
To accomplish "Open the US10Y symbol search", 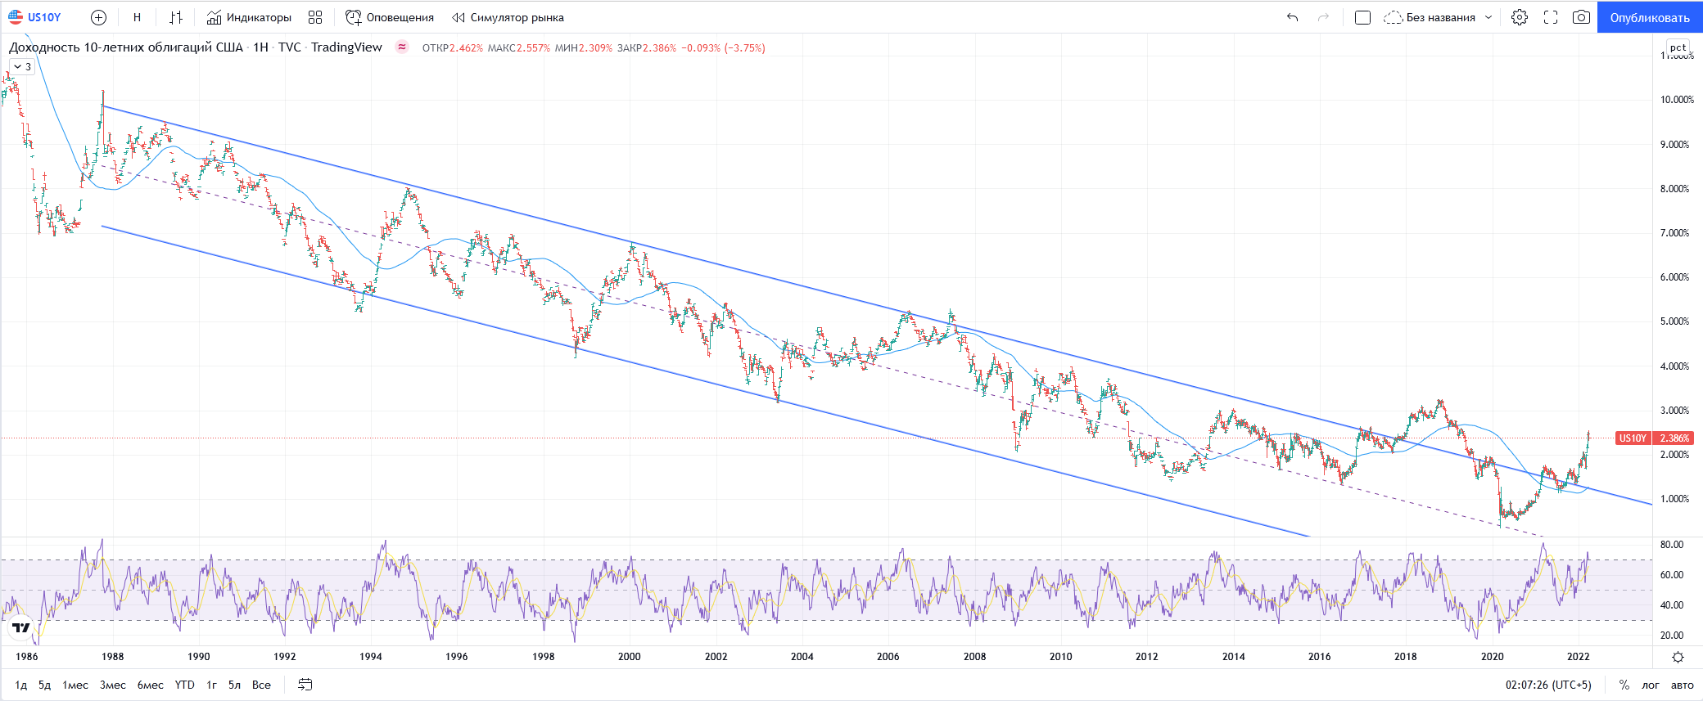I will [x=36, y=17].
